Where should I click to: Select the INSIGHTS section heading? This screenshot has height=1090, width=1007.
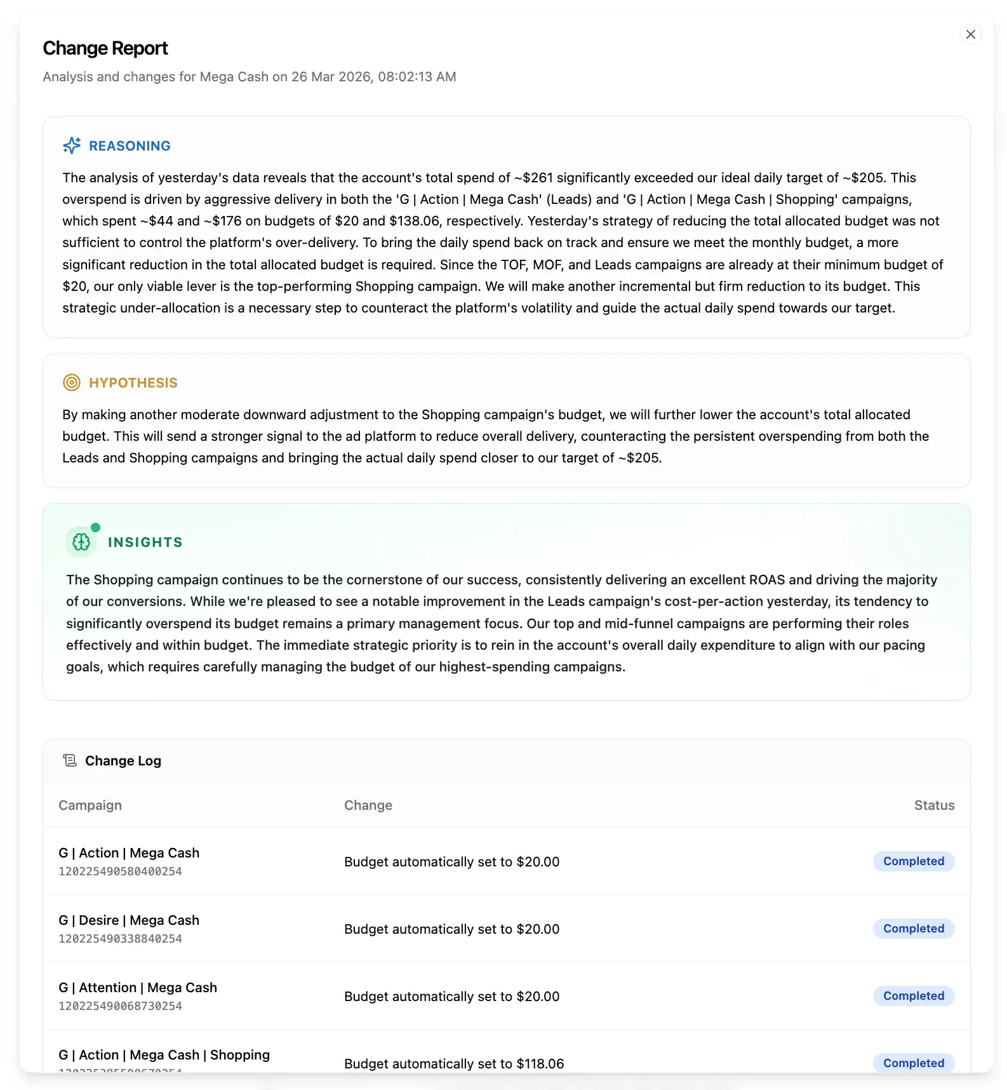coord(145,542)
